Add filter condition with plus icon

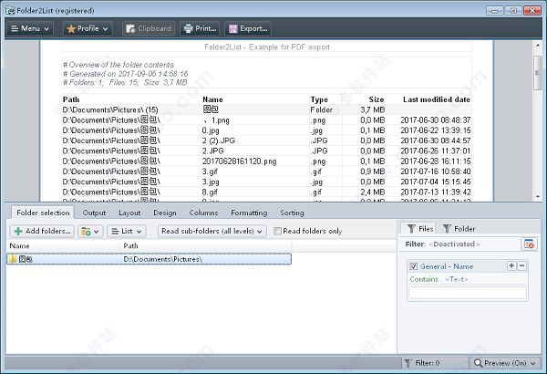511,266
